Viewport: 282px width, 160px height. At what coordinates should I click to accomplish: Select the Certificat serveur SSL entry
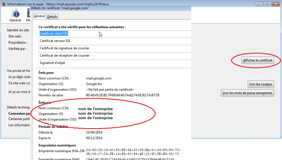(115, 41)
